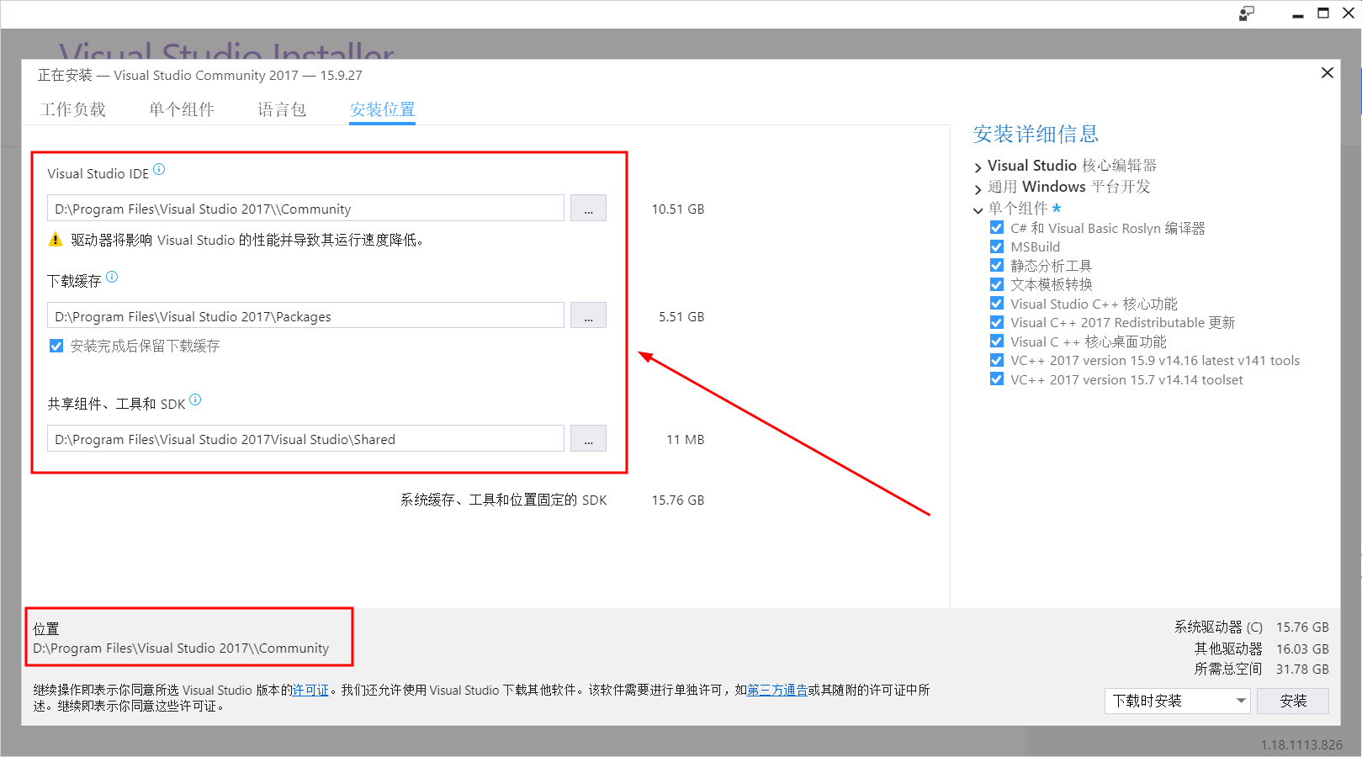This screenshot has height=757, width=1362.
Task: Uncheck the MSBuild component
Action: click(x=997, y=246)
